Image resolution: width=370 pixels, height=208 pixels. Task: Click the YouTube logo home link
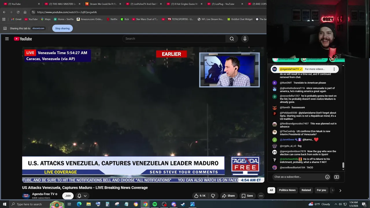tap(23, 39)
